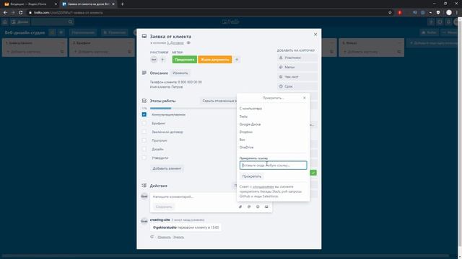The image size is (462, 259).
Task: Click the info icon in Trello header
Action: 440,22
